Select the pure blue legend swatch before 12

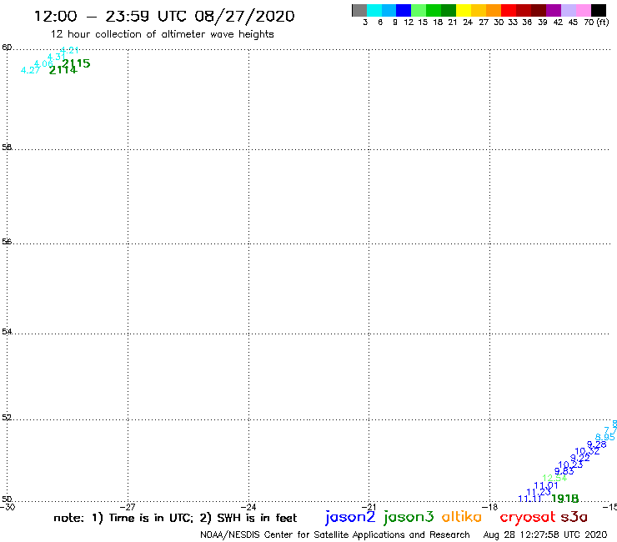click(x=404, y=10)
